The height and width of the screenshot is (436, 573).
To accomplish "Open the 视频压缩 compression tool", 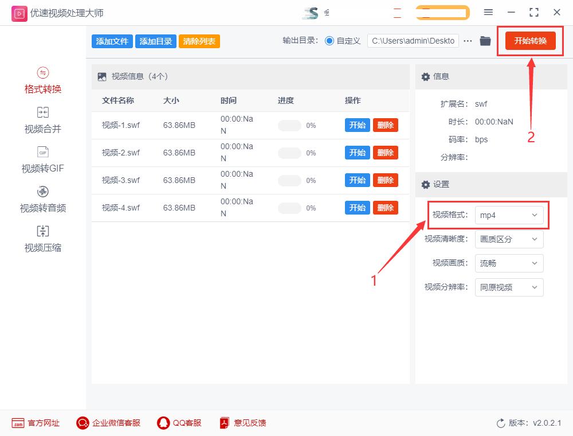I will (x=42, y=239).
